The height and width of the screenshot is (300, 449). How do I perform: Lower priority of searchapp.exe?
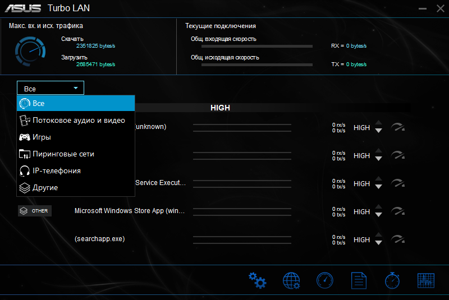[x=378, y=243]
